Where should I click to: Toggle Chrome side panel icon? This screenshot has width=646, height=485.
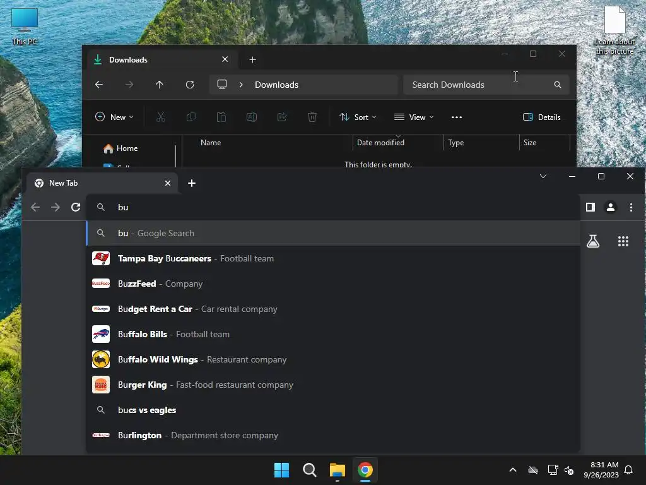click(x=590, y=207)
